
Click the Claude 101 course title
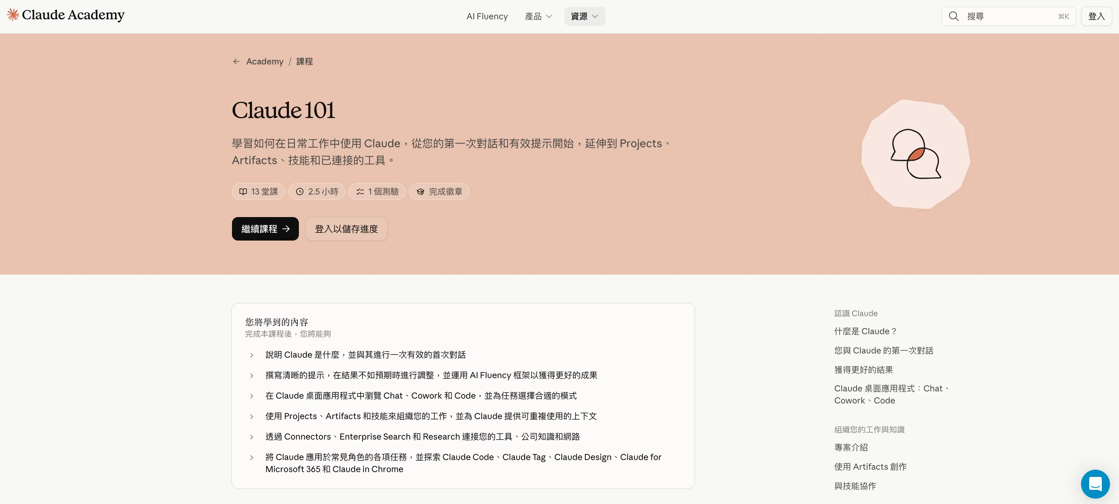point(283,110)
